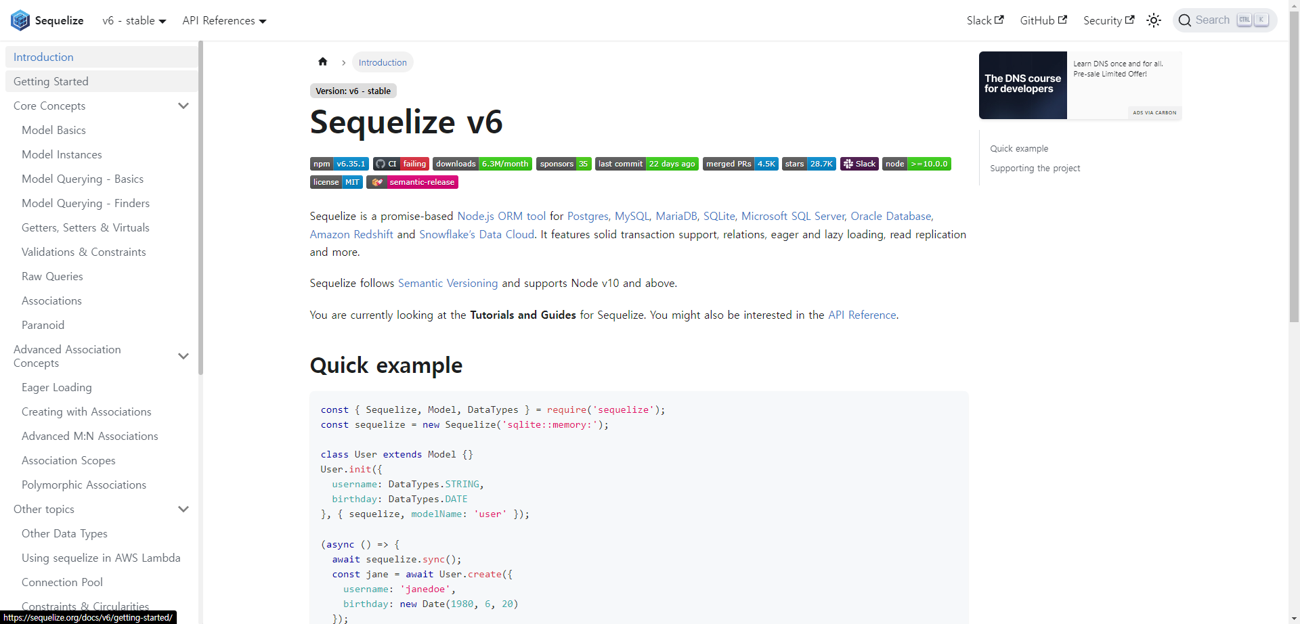Screen dimensions: 1300x624
Task: Click the Ads via Carbon label
Action: (1154, 112)
